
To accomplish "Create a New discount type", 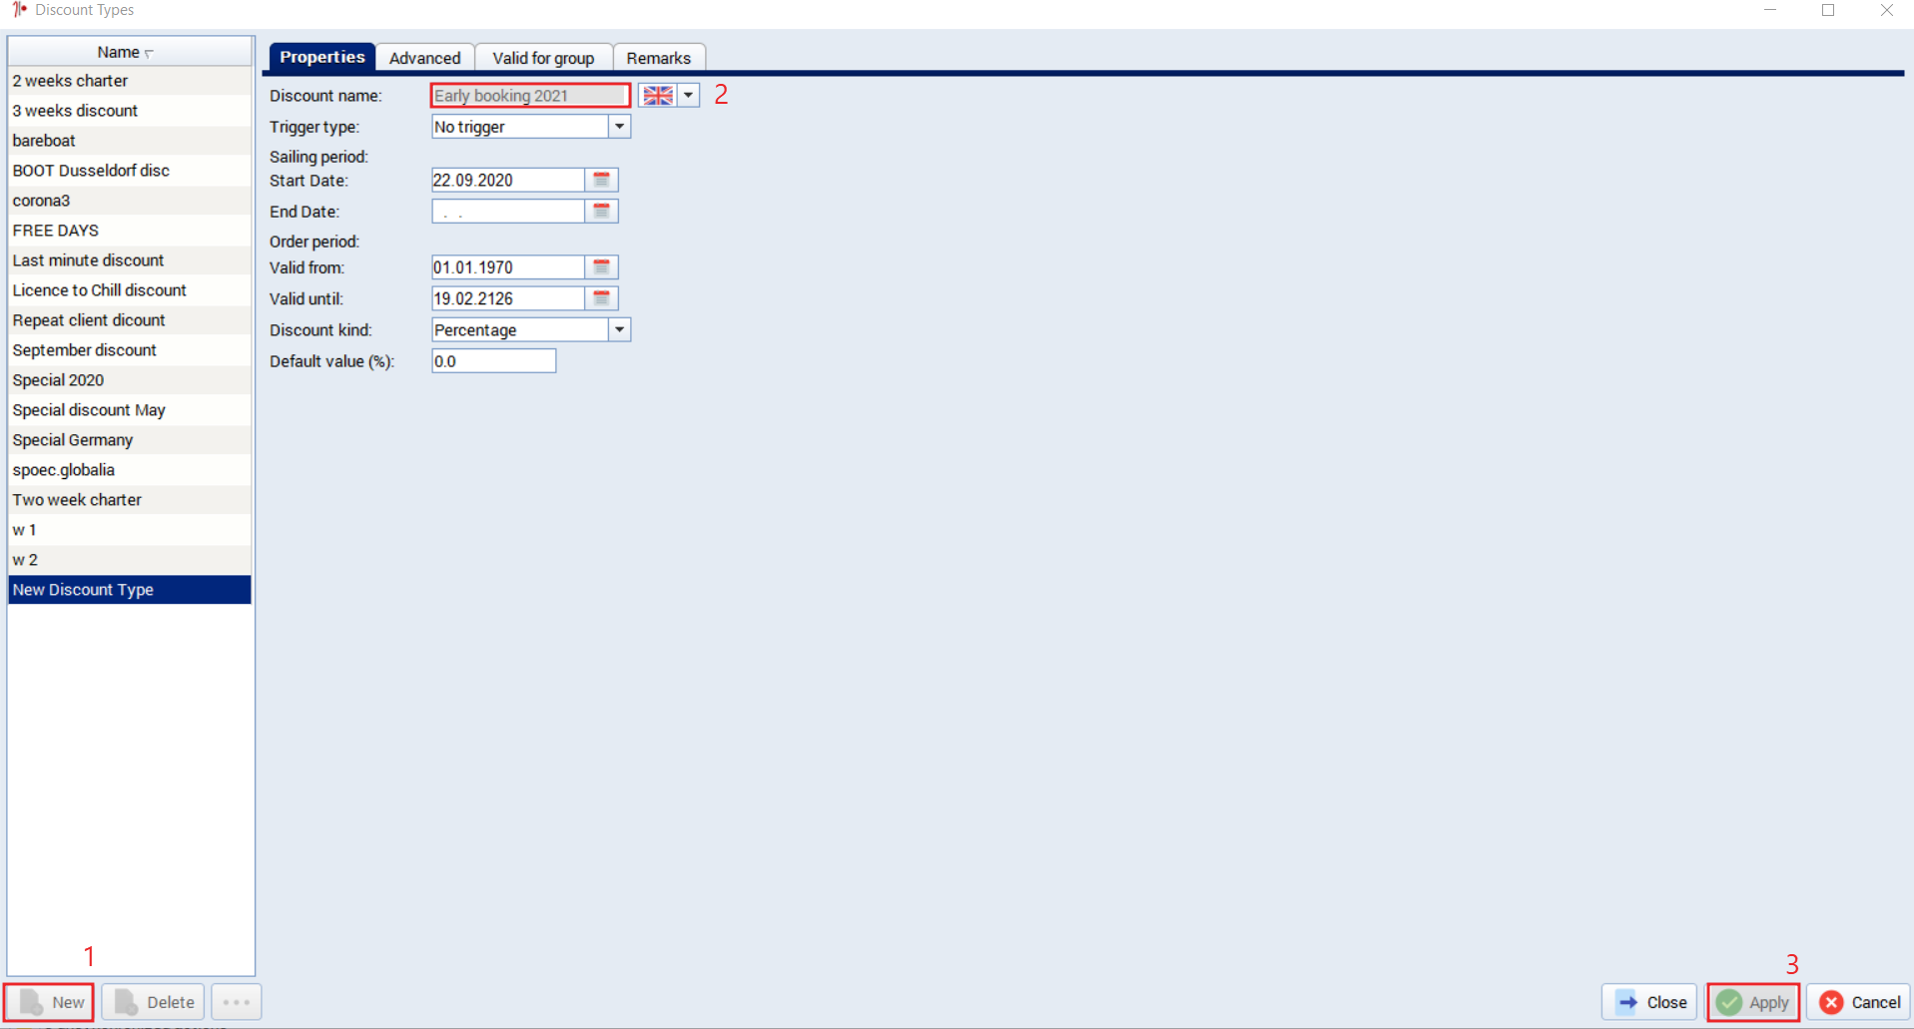I will click(49, 1002).
